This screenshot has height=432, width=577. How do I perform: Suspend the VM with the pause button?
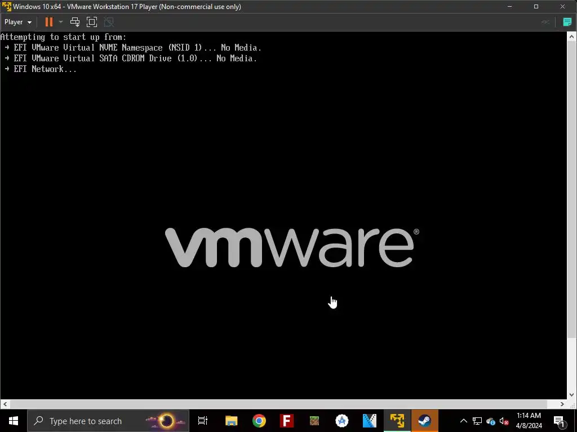pyautogui.click(x=48, y=22)
